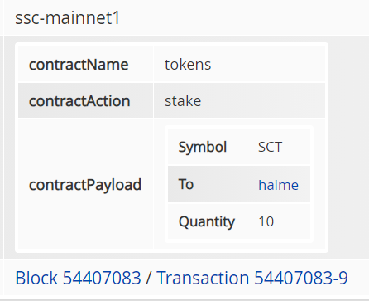This screenshot has height=301, width=369.
Task: Click the 54407083 block number
Action: 102,278
